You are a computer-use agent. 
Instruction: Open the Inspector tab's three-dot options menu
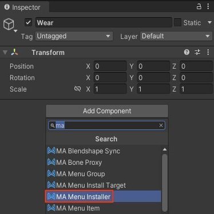pyautogui.click(x=208, y=6)
